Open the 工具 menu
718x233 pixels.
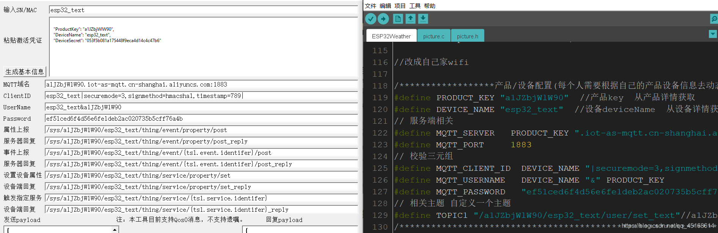[x=415, y=6]
